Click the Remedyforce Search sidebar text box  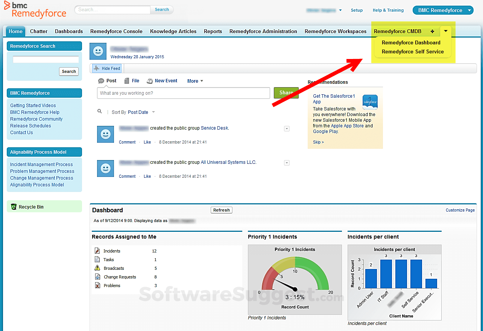(x=46, y=59)
